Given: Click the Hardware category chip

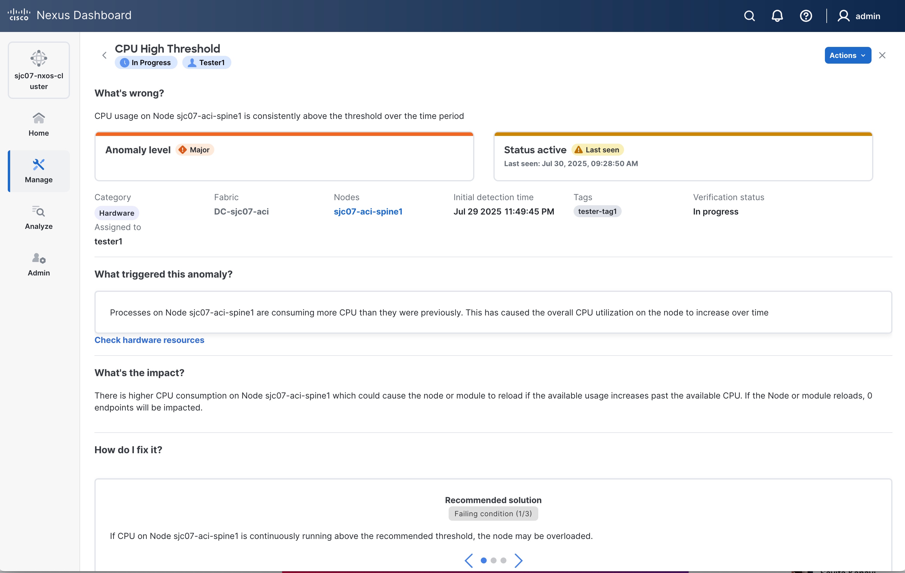Looking at the screenshot, I should click(x=117, y=213).
